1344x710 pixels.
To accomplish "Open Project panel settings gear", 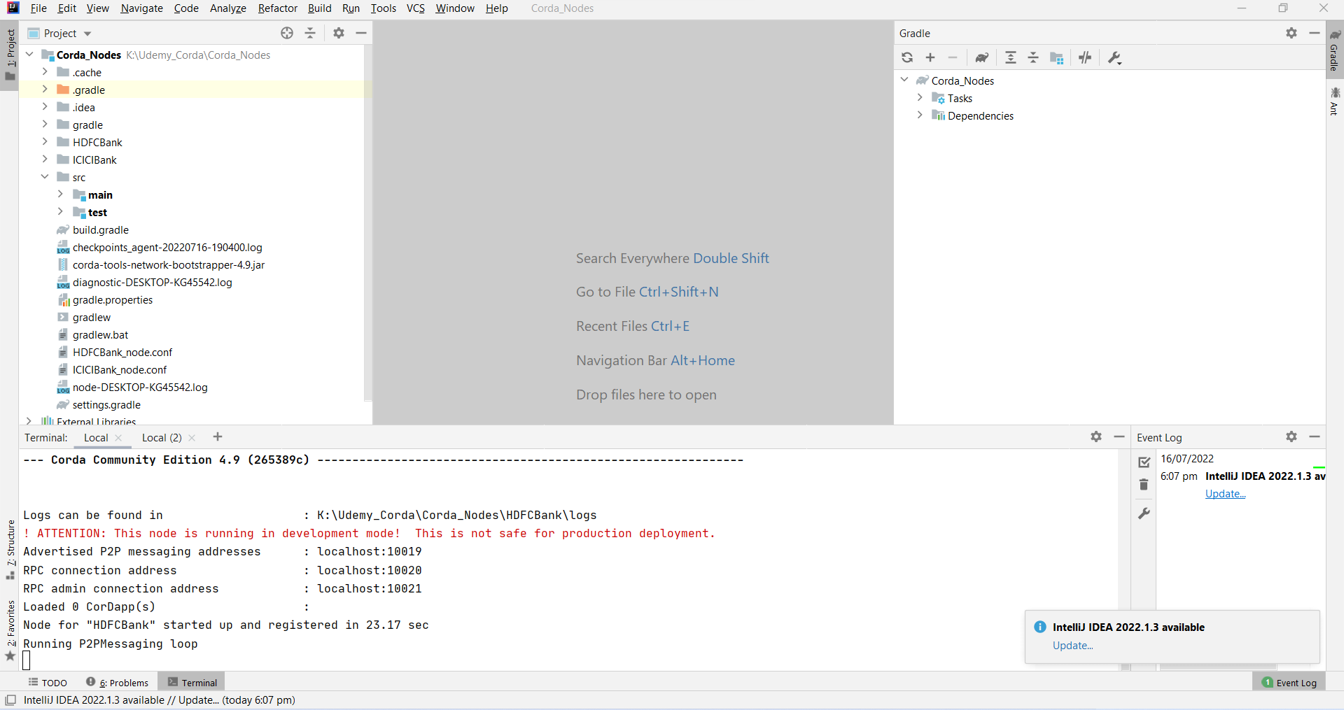I will click(x=339, y=33).
